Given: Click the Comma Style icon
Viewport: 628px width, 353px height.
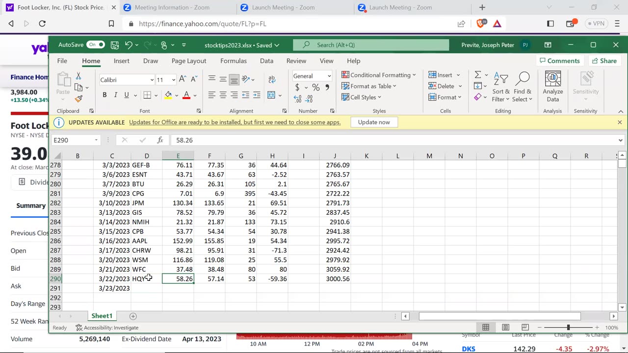Looking at the screenshot, I should click(x=327, y=87).
